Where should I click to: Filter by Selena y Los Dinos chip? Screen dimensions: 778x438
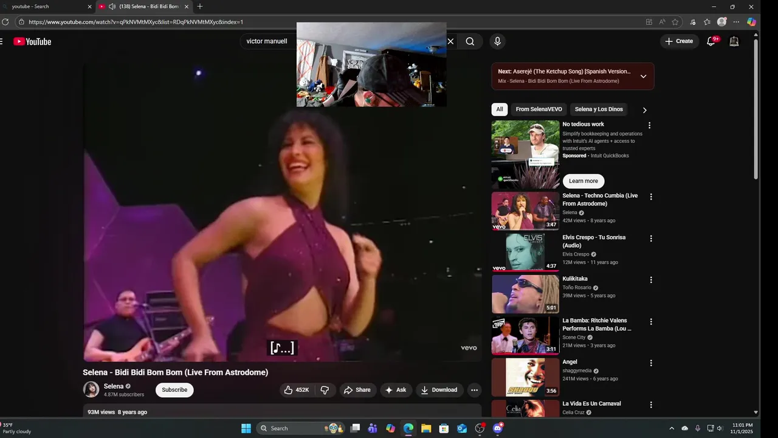pos(599,109)
